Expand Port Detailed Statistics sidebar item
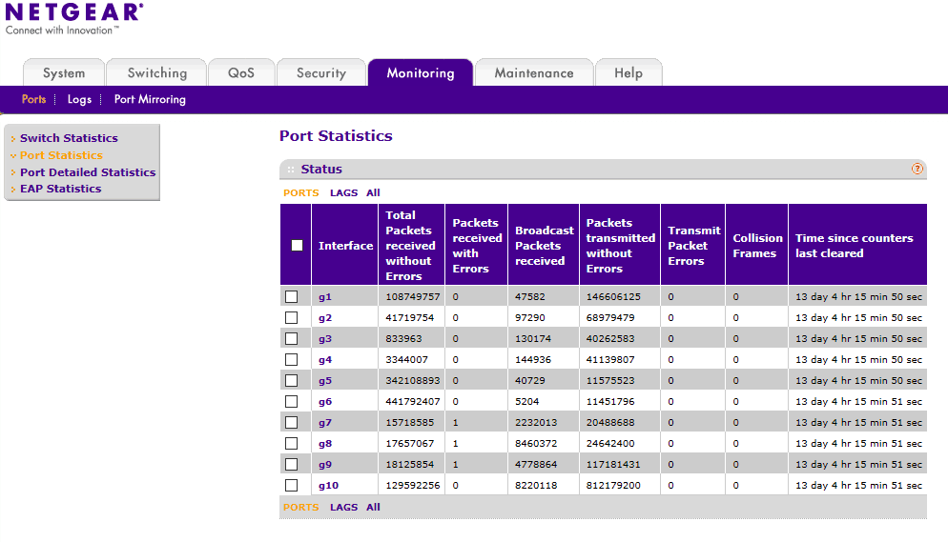This screenshot has height=542, width=948. (x=88, y=172)
